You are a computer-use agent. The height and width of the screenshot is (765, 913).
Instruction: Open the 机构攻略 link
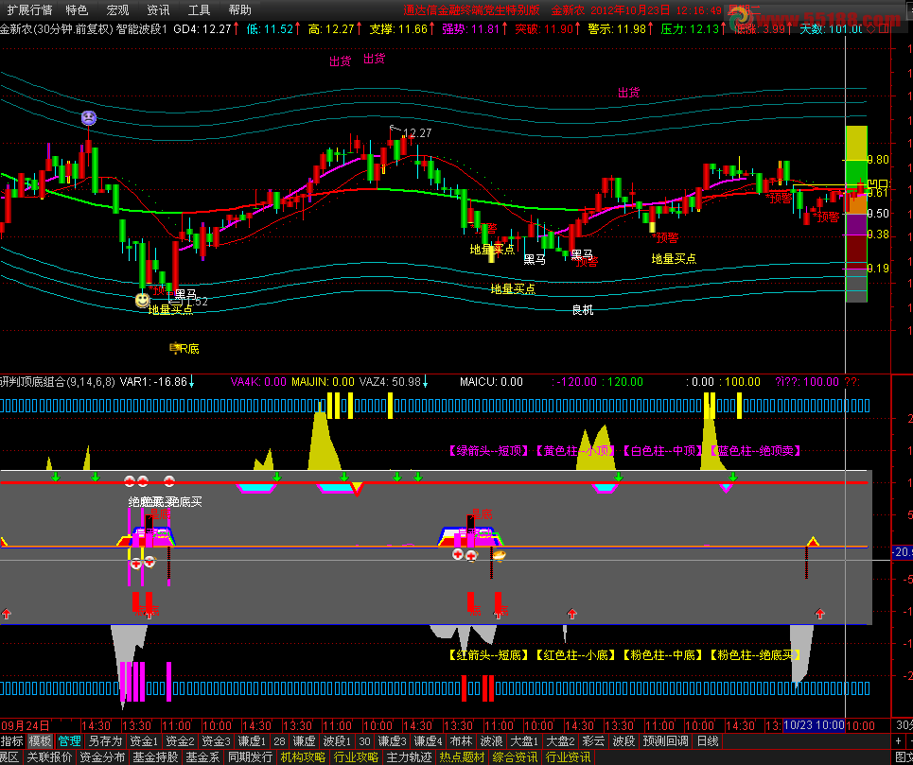coord(303,757)
